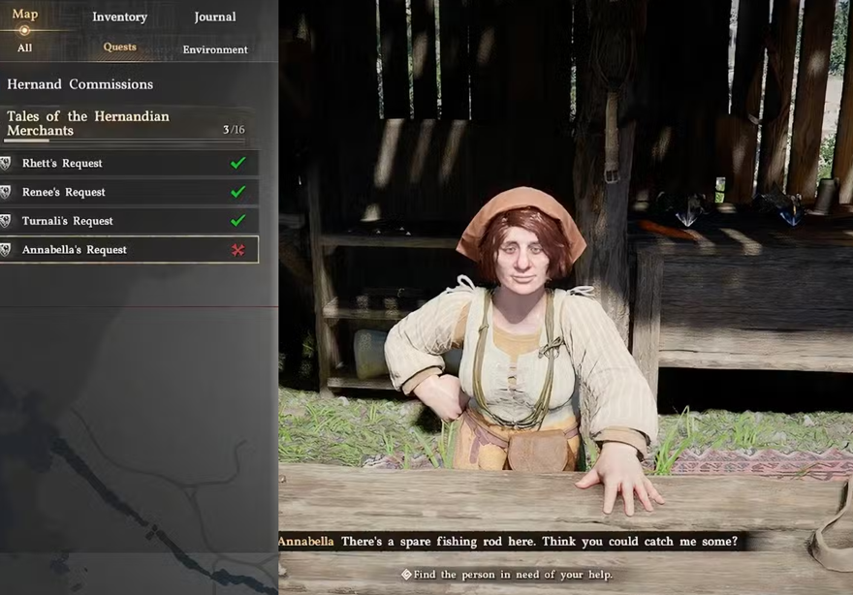Screen dimensions: 853x595
Task: Click the shield icon beside Rhett's Request
Action: (6, 163)
